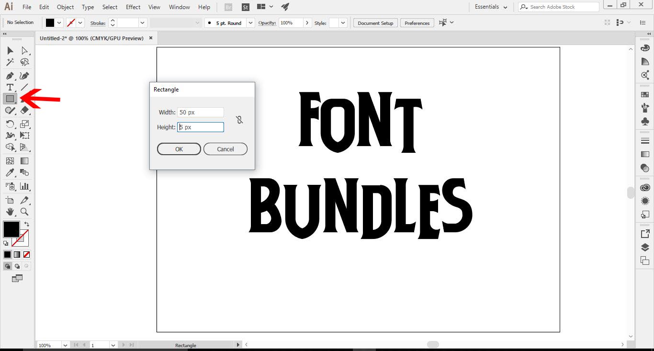Select the Rotate tool
The width and height of the screenshot is (654, 351).
(10, 124)
